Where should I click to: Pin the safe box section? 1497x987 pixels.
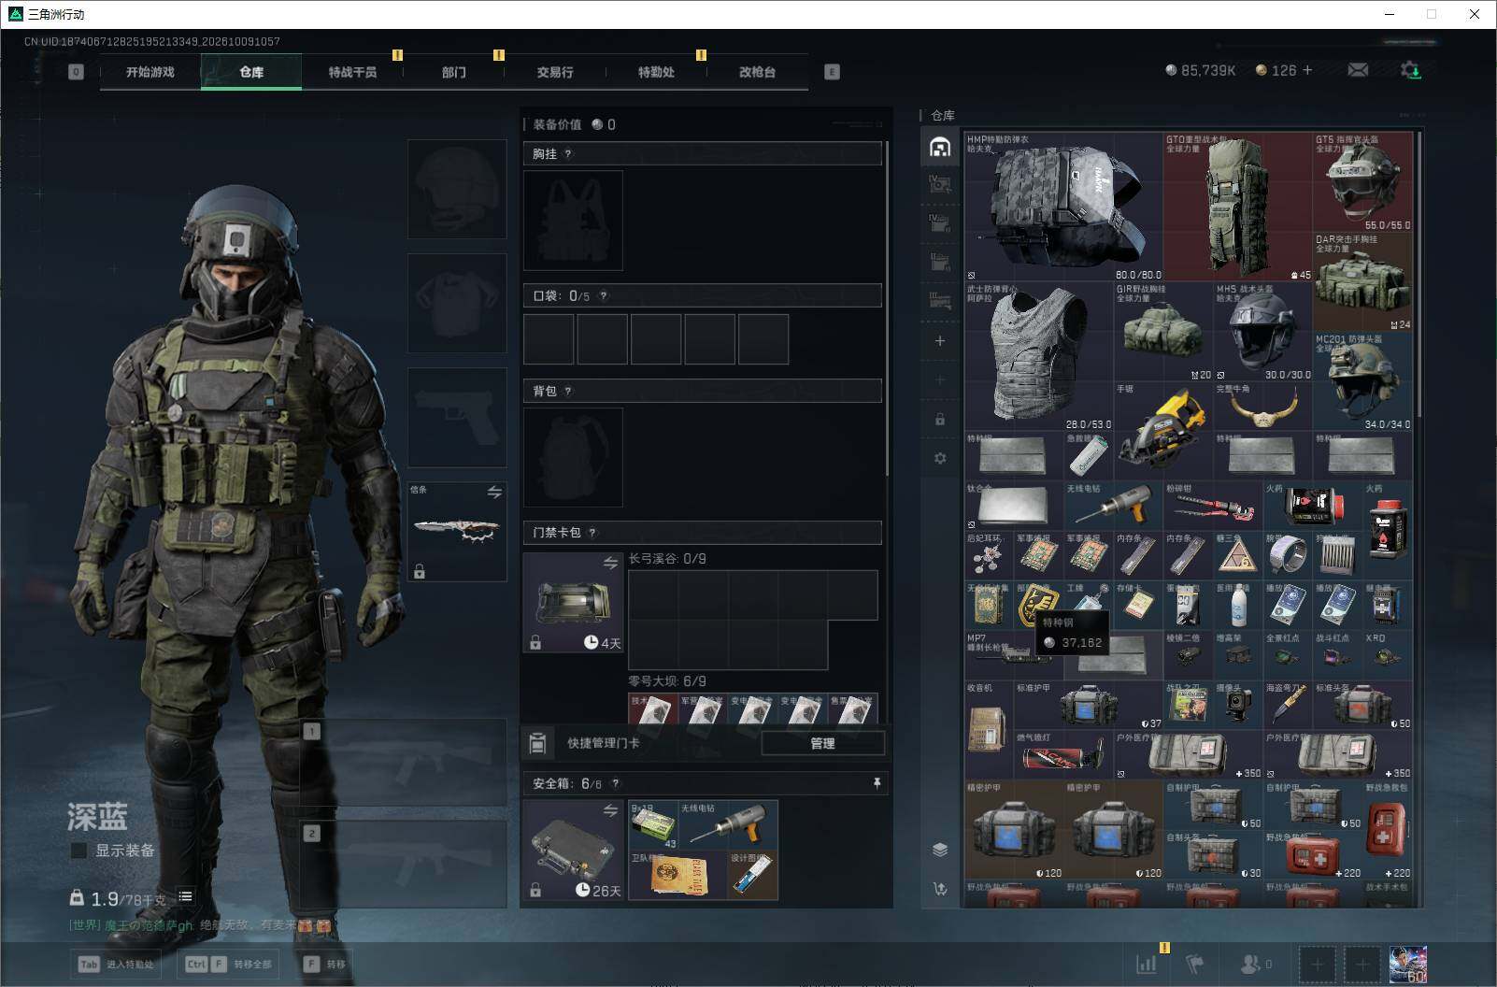(x=877, y=783)
